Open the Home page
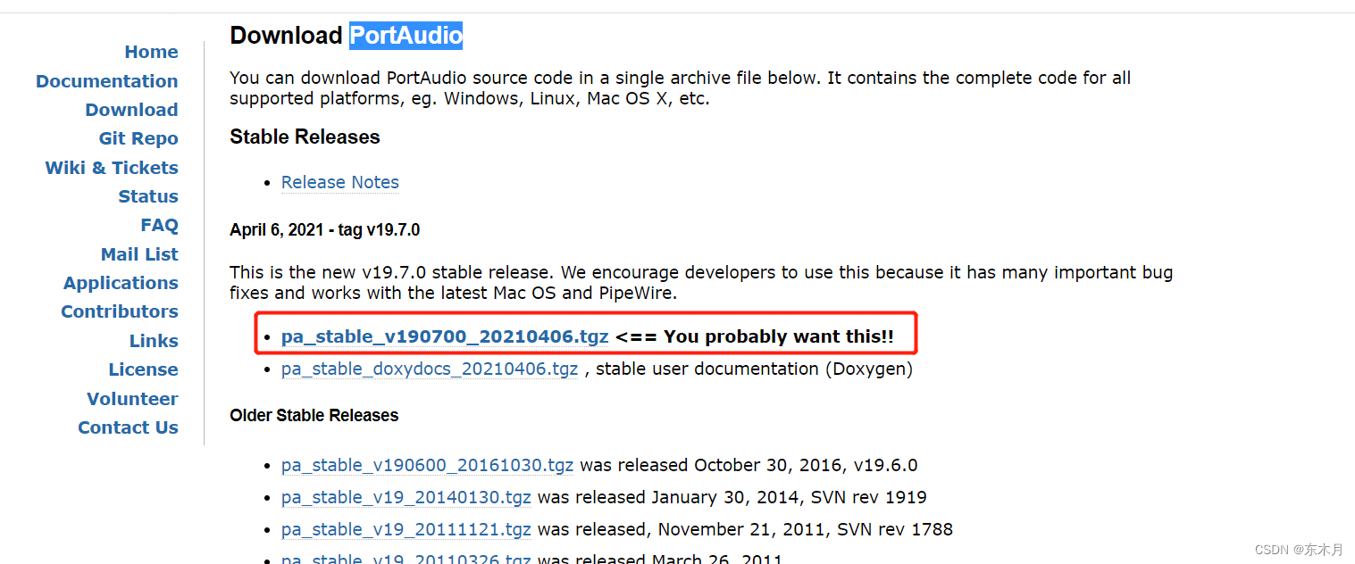Viewport: 1355px width, 564px height. 151,52
